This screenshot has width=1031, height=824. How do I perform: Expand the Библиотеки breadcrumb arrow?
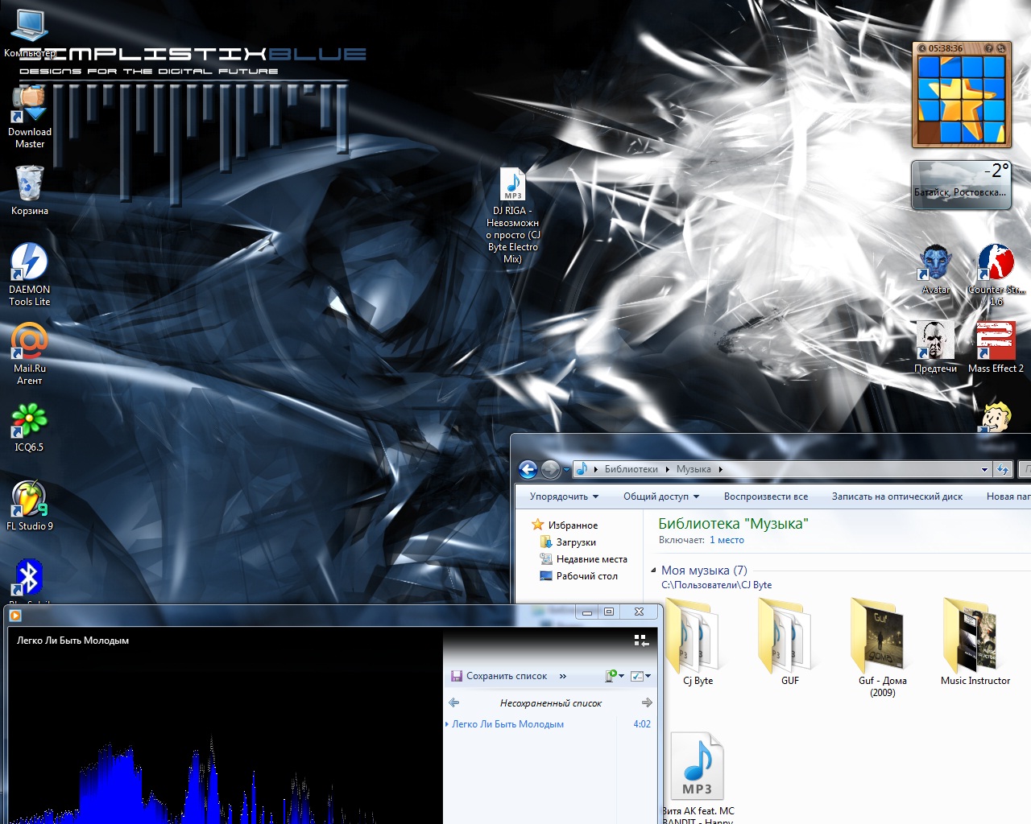(667, 469)
